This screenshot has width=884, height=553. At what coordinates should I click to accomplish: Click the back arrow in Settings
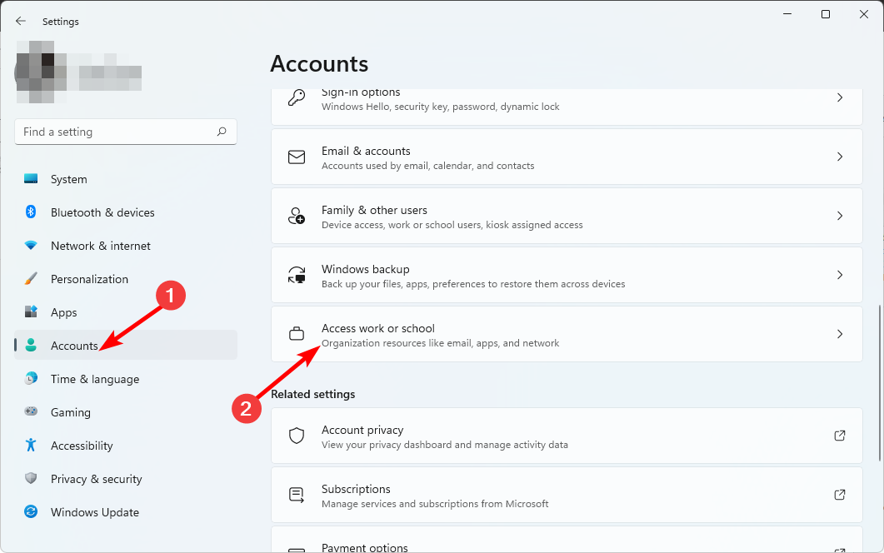[19, 21]
